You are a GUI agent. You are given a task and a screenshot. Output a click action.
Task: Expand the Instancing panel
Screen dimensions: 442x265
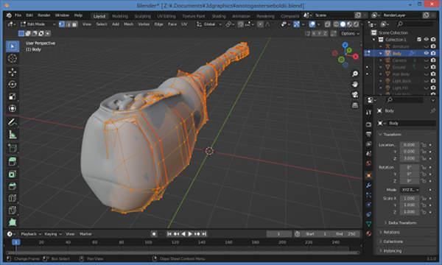point(392,251)
